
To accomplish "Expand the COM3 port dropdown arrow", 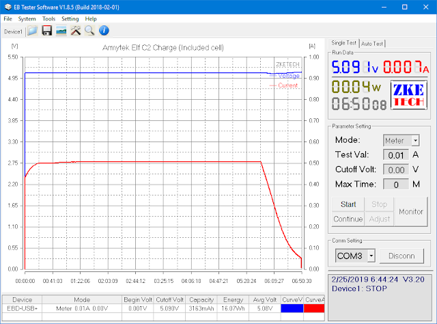I will (x=371, y=256).
